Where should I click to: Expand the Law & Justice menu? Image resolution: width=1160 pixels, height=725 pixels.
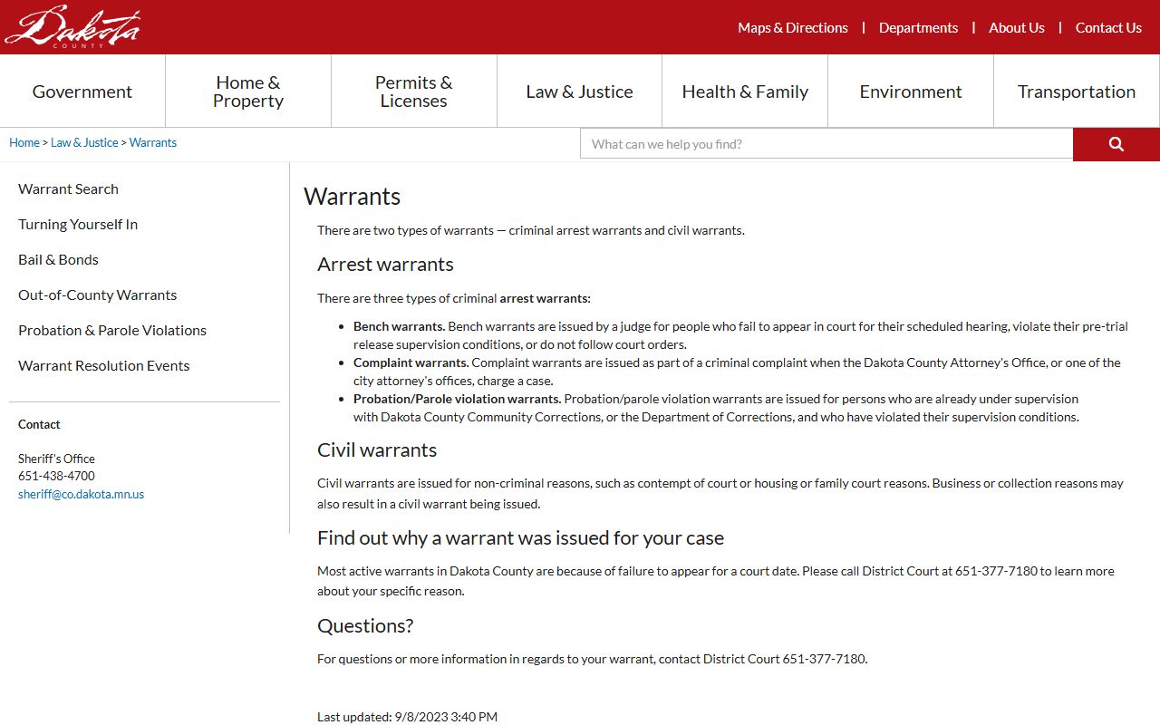pos(579,92)
